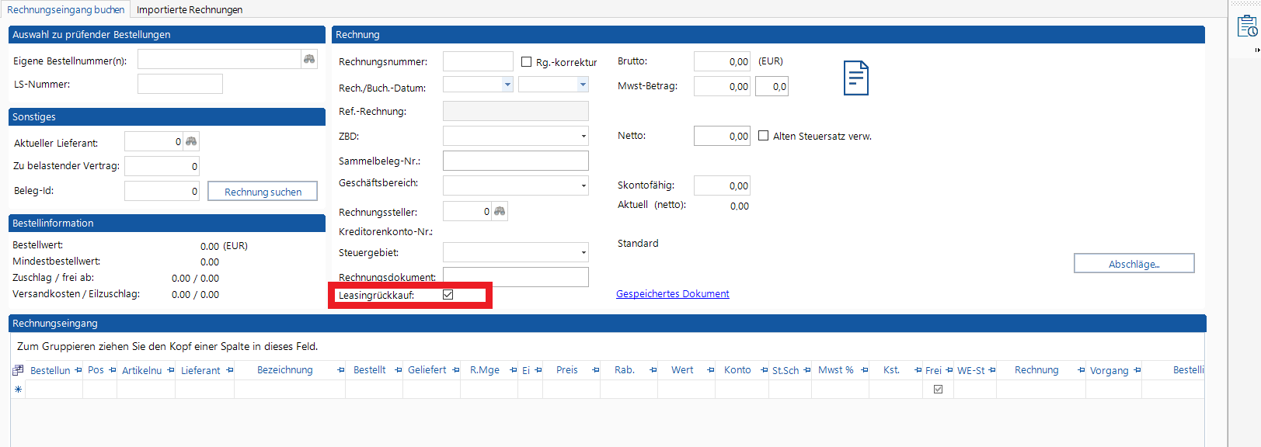Viewport: 1261px width, 447px height.
Task: Open the Geschäftsbereich dropdown
Action: [x=583, y=185]
